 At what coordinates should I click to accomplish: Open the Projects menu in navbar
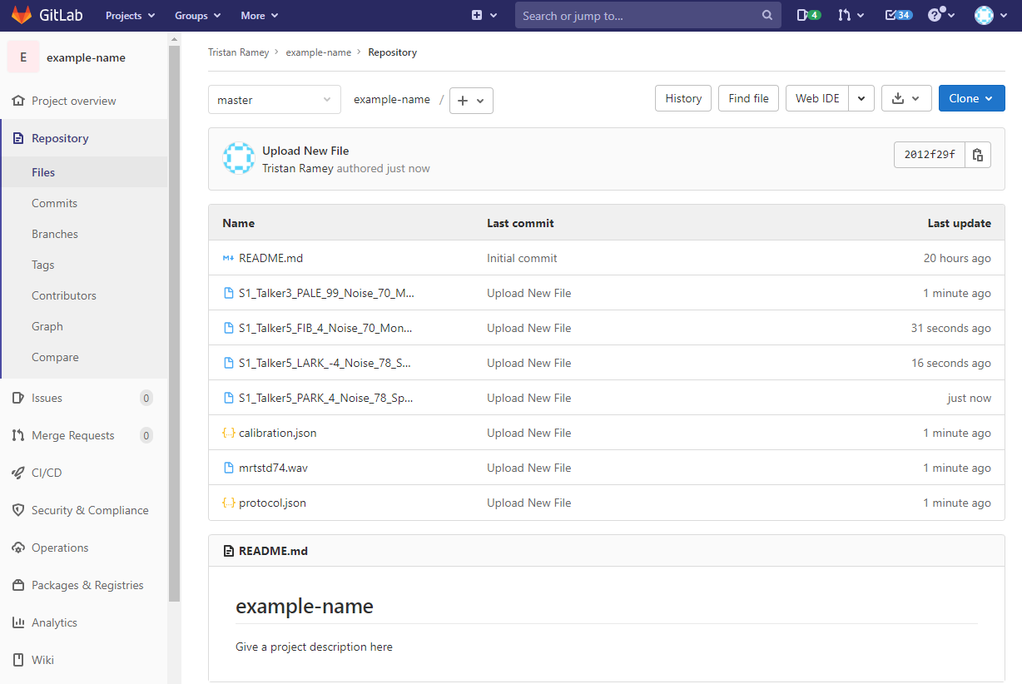[130, 15]
